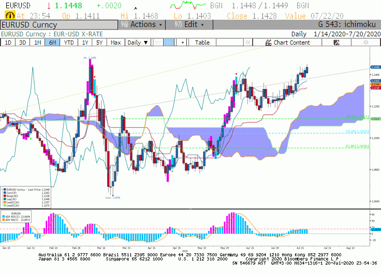This screenshot has height=275, width=381.
Task: Click the Base(26) red legend swatch
Action: pos(5,196)
